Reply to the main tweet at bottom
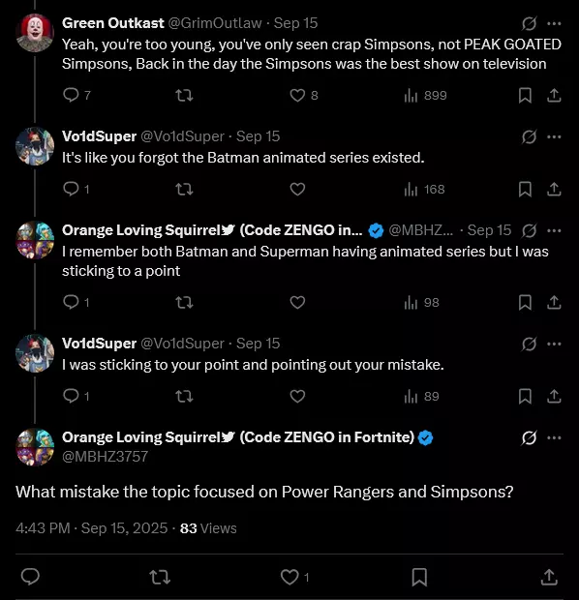Viewport: 579px width, 600px height. click(x=30, y=577)
